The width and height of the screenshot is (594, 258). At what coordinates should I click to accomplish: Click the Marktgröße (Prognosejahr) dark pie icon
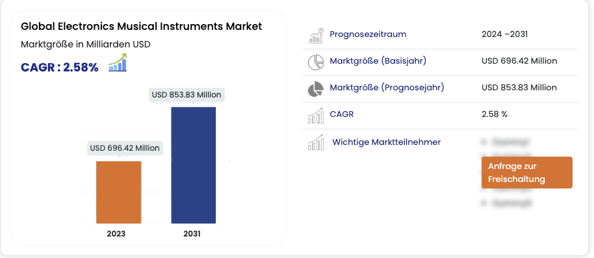(x=316, y=89)
